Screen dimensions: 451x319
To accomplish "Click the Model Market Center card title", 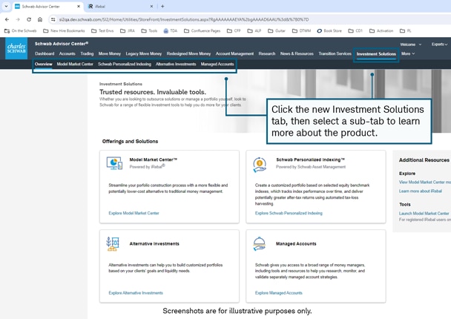I will (154, 159).
